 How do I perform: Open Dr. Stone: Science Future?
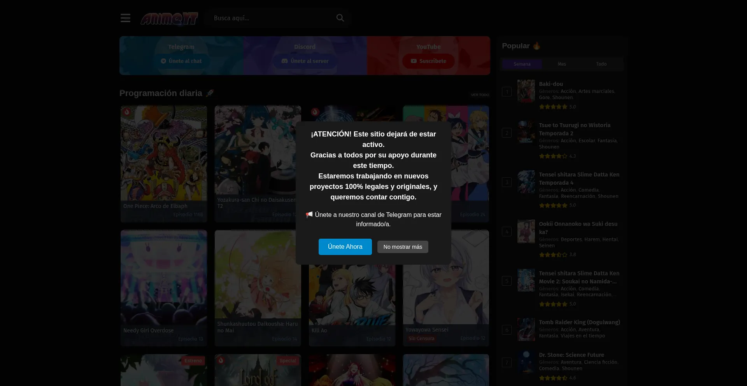[x=572, y=355]
